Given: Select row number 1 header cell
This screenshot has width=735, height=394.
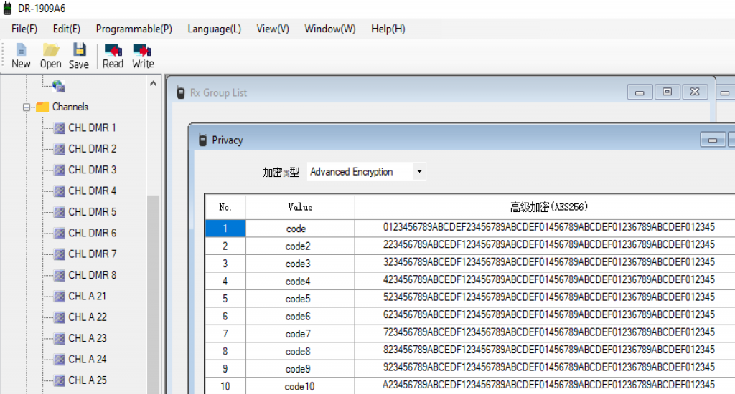Looking at the screenshot, I should 225,229.
